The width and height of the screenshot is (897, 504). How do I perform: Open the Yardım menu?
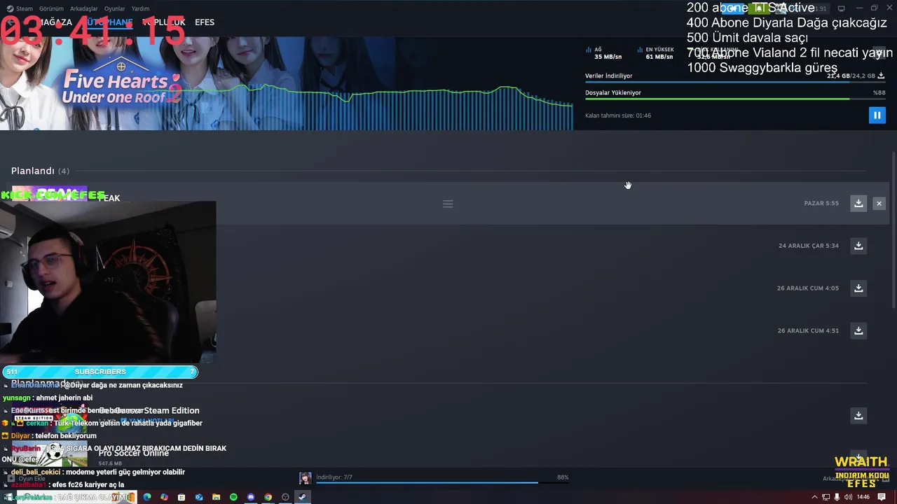[140, 8]
